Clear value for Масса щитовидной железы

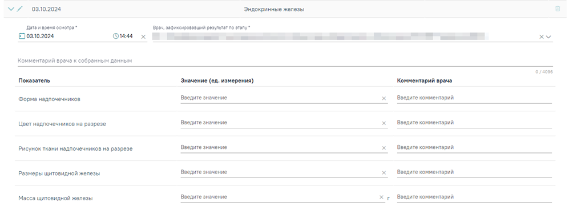[x=381, y=197]
